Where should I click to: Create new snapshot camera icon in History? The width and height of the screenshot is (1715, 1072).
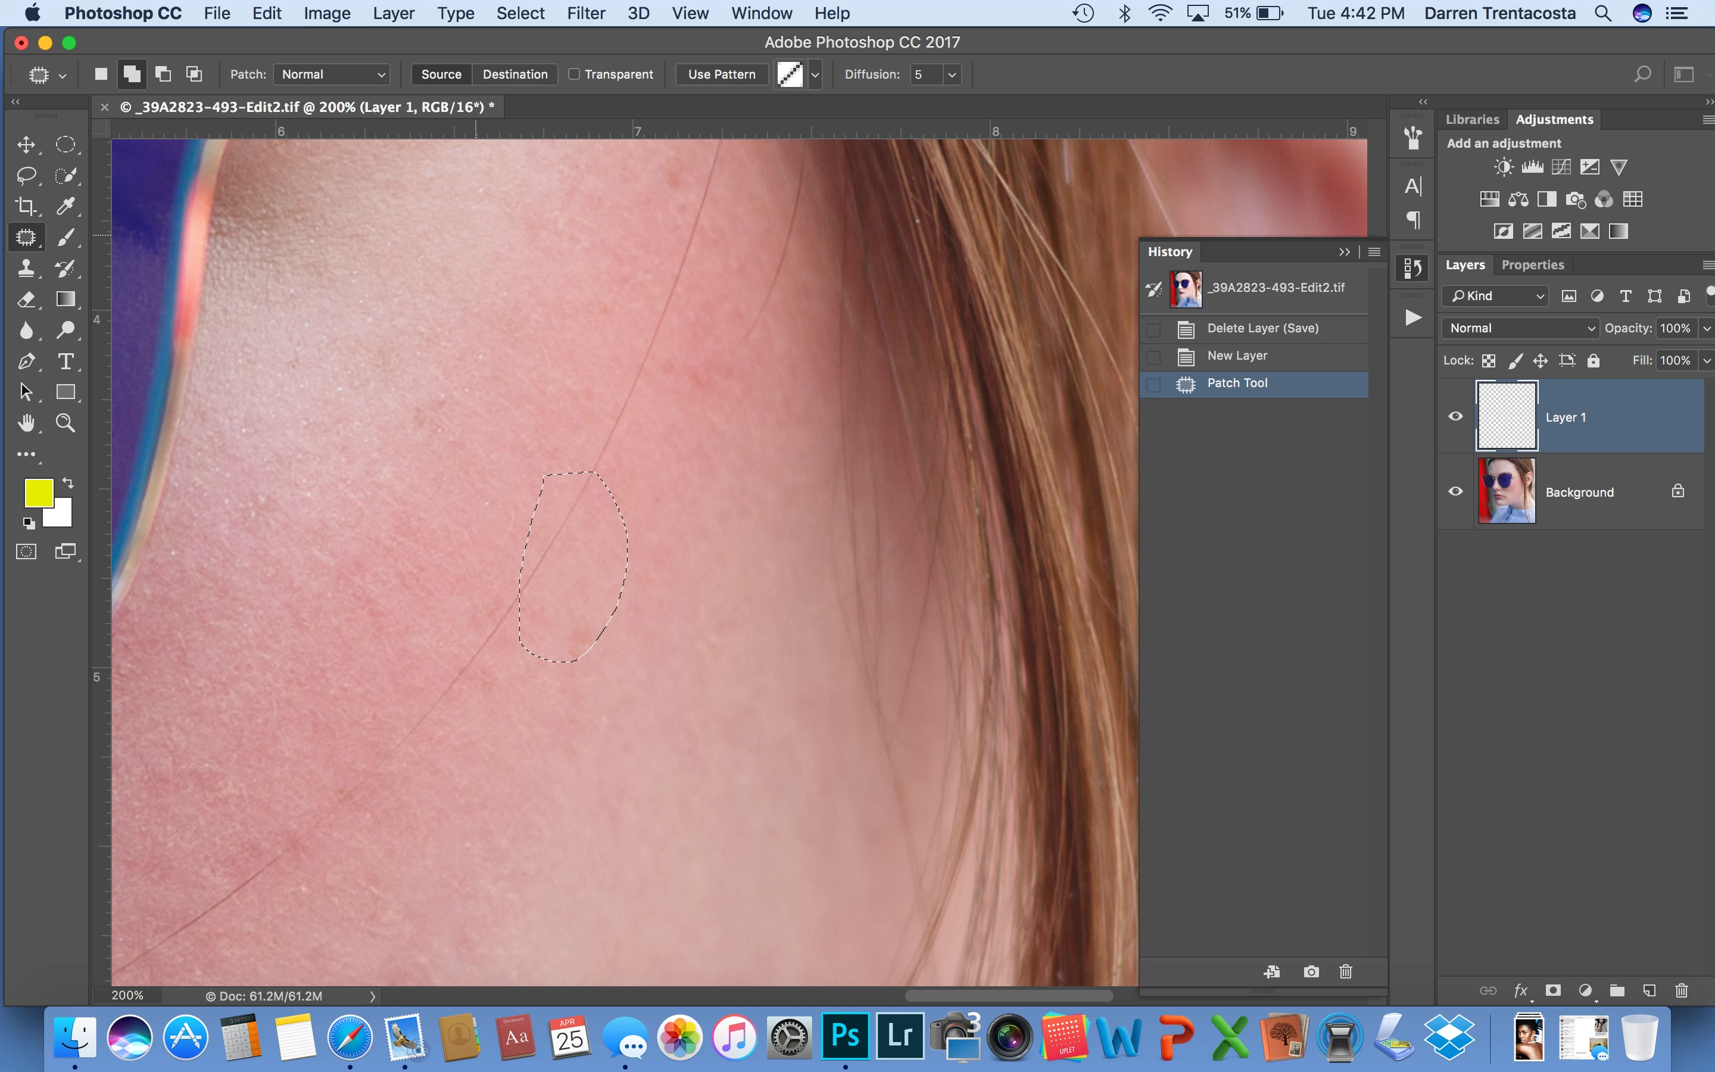pos(1311,971)
